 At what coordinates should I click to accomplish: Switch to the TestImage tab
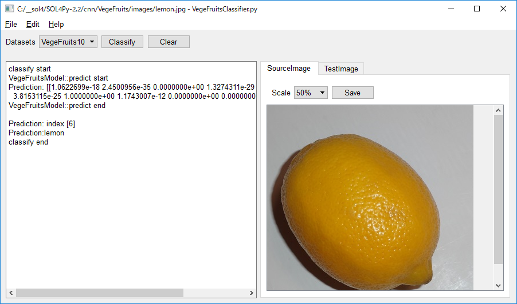(341, 69)
